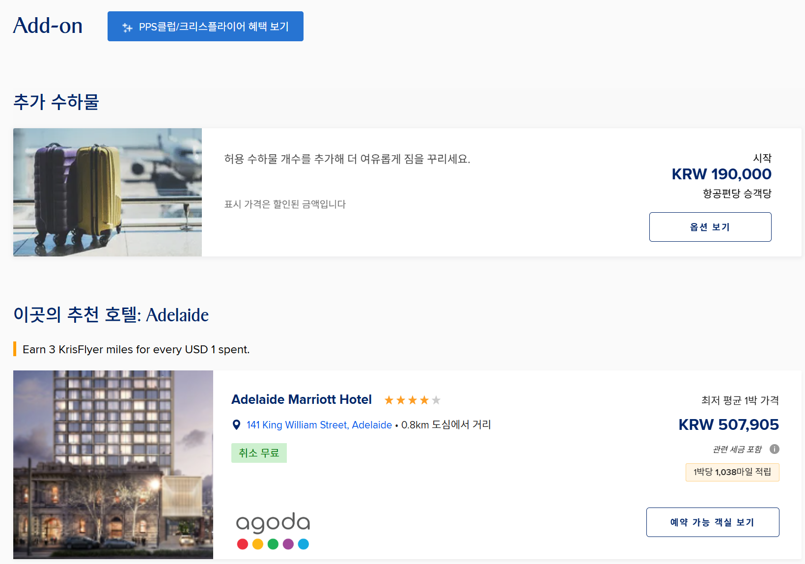
Task: Click the hotel star rating
Action: pyautogui.click(x=413, y=400)
